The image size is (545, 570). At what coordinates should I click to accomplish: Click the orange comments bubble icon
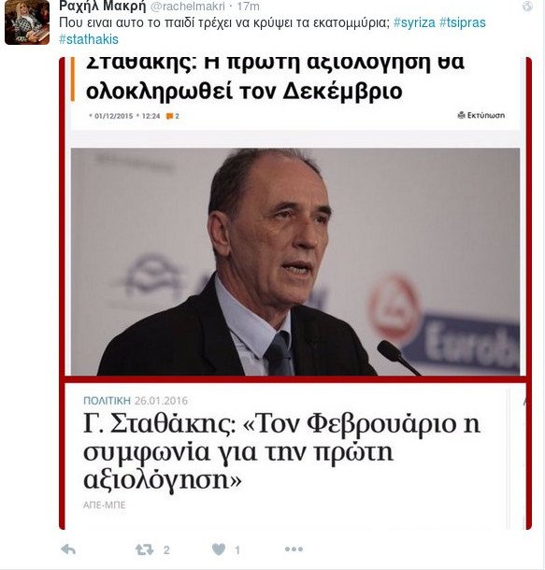pyautogui.click(x=169, y=116)
